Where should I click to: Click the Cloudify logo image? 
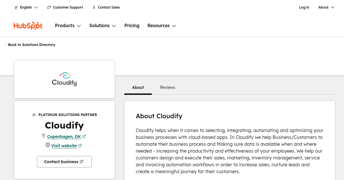64,79
